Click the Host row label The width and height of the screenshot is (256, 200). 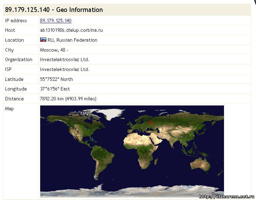pyautogui.click(x=10, y=30)
